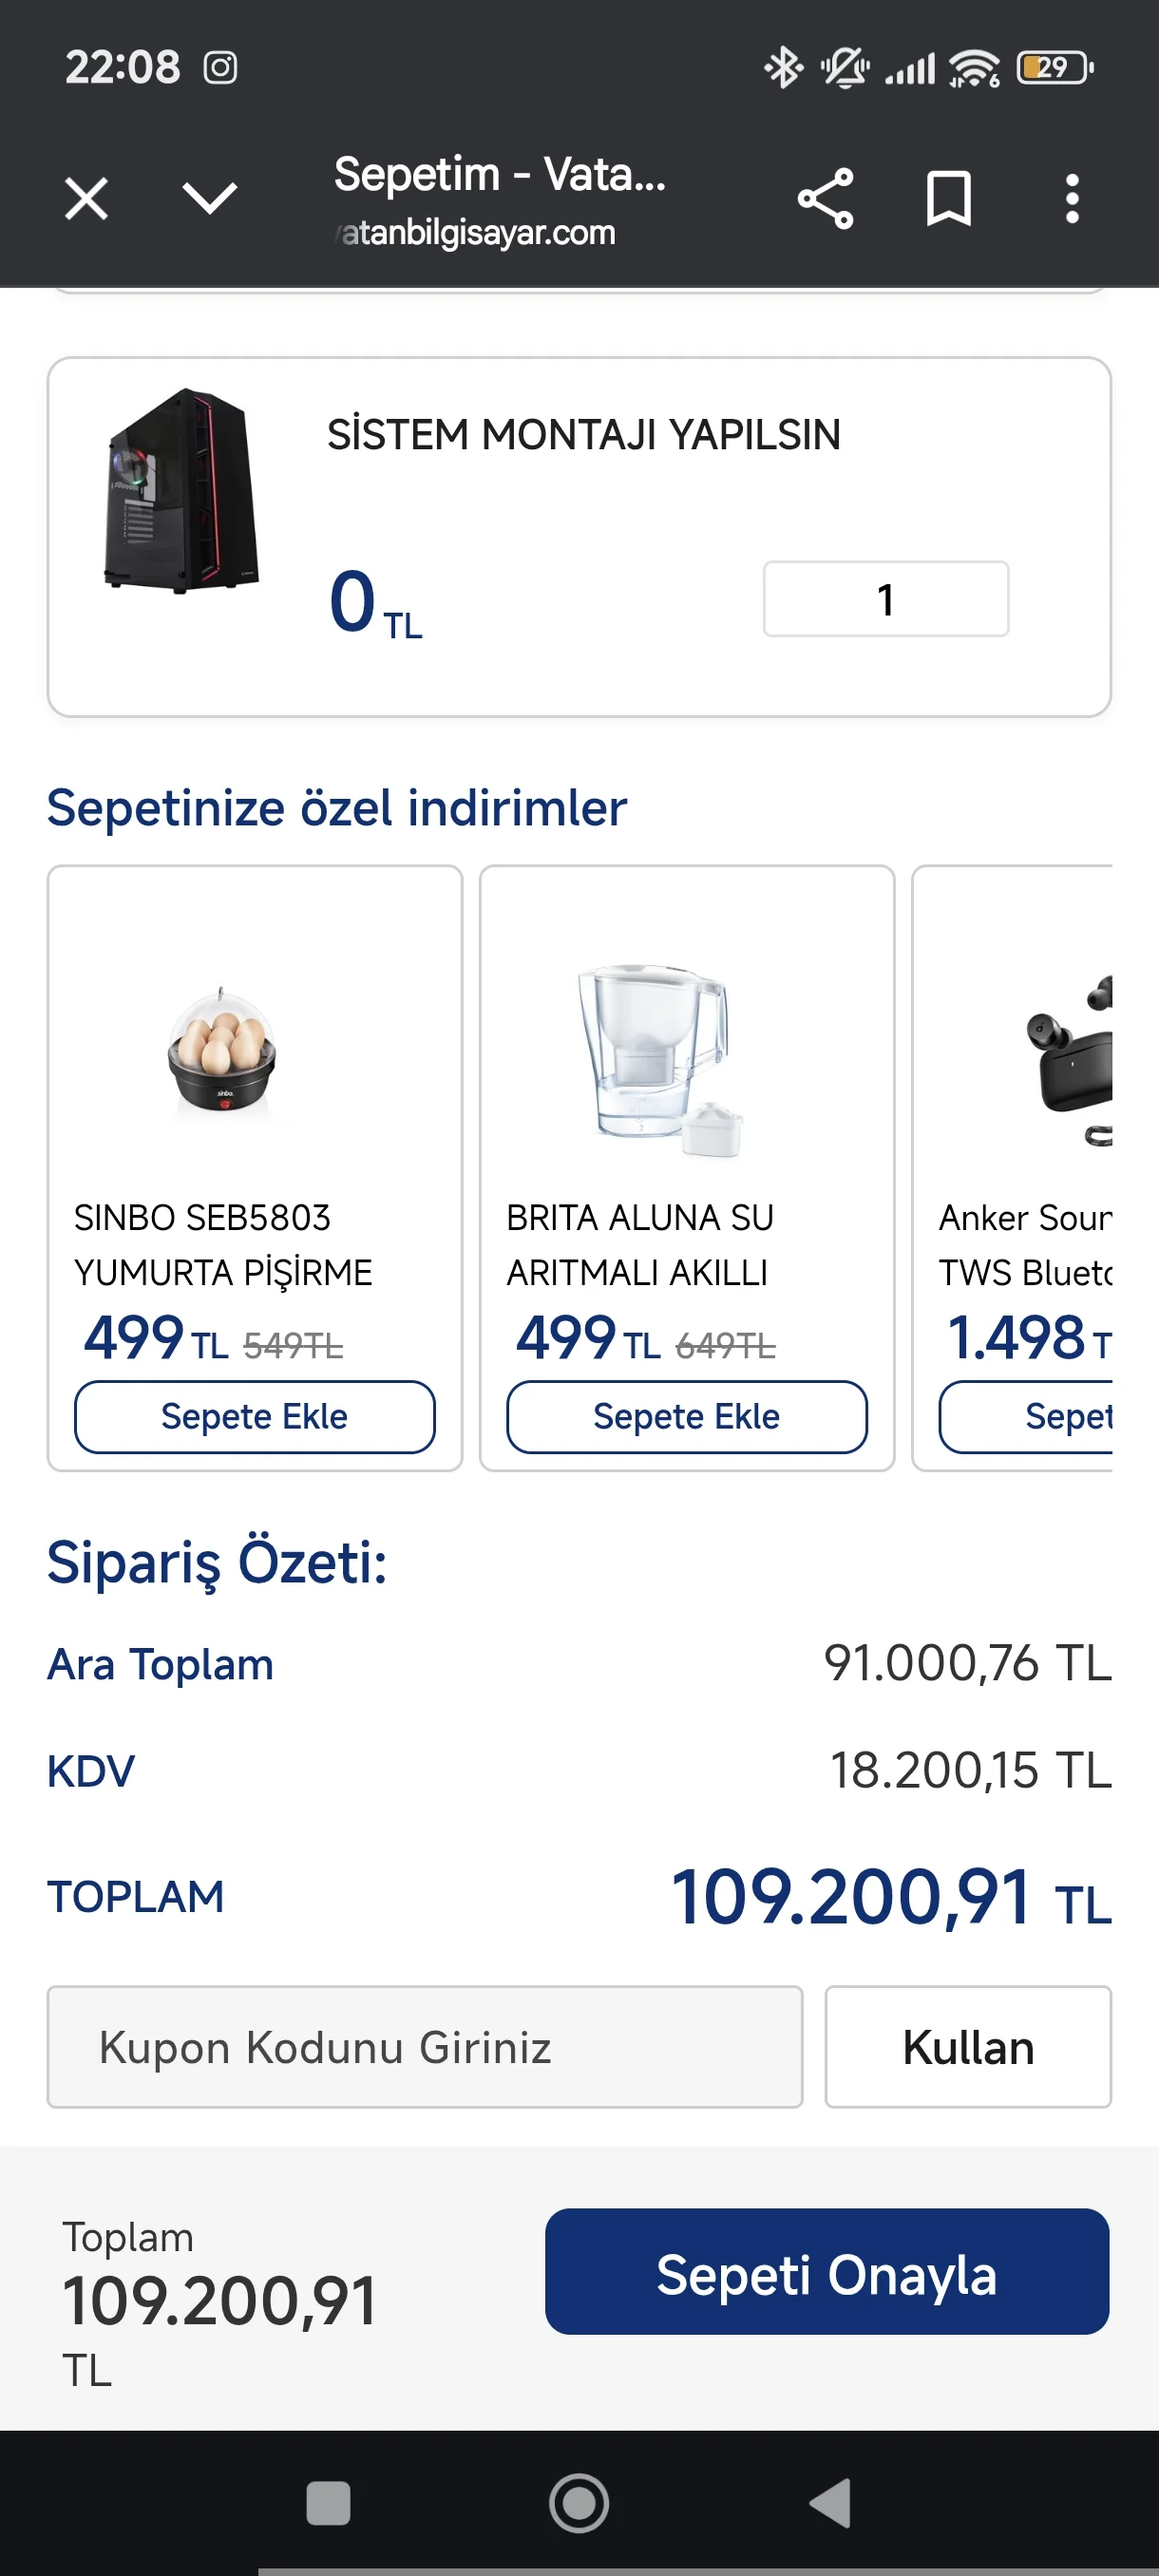Tap the Android back triangle icon

[x=830, y=2504]
